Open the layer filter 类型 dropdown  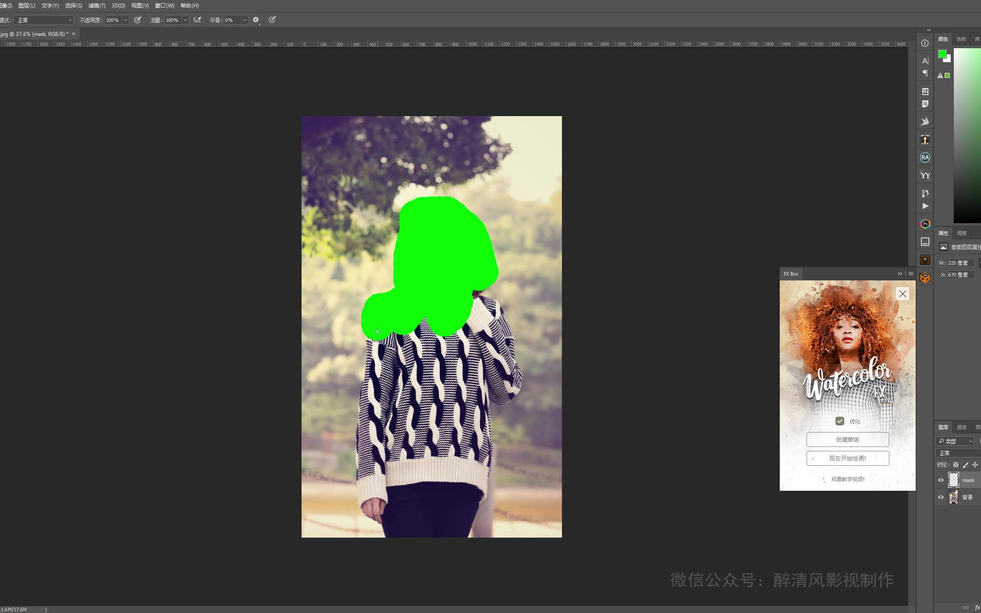[x=956, y=441]
